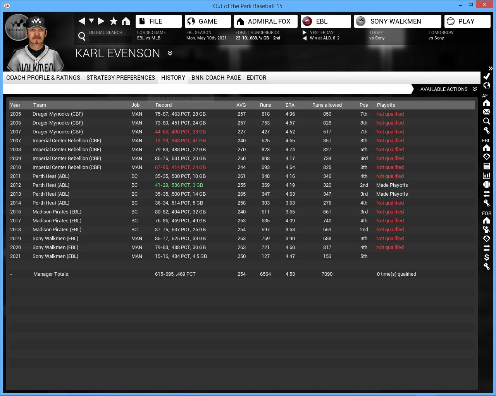Click the bookmark star icon in navigation bar
Viewport: 496px width, 396px height.
(x=114, y=21)
